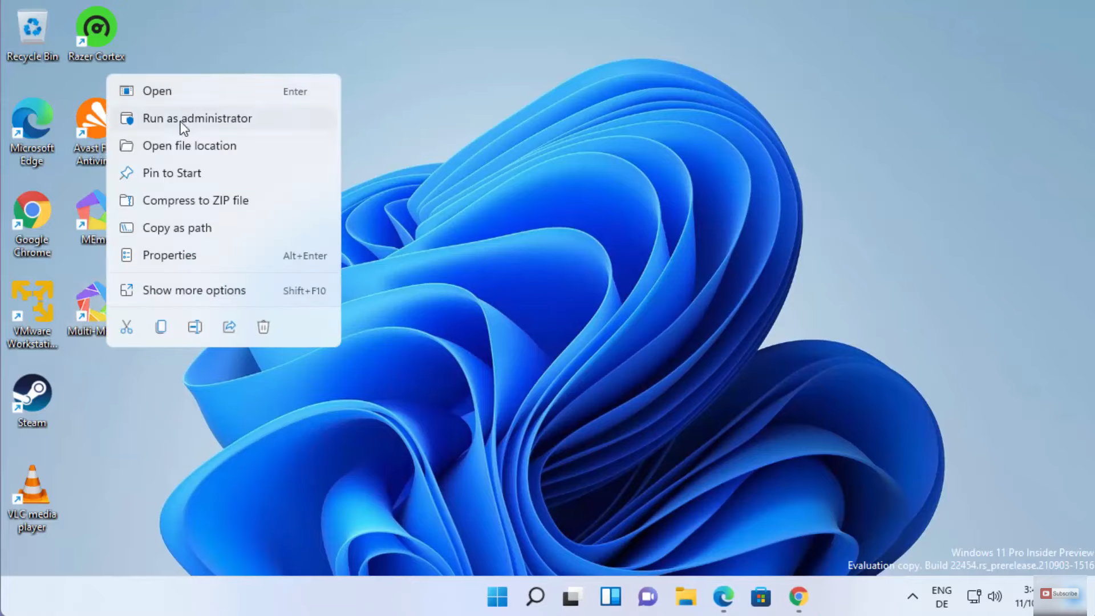Launch Microsoft Store from taskbar
1095x616 pixels.
761,597
